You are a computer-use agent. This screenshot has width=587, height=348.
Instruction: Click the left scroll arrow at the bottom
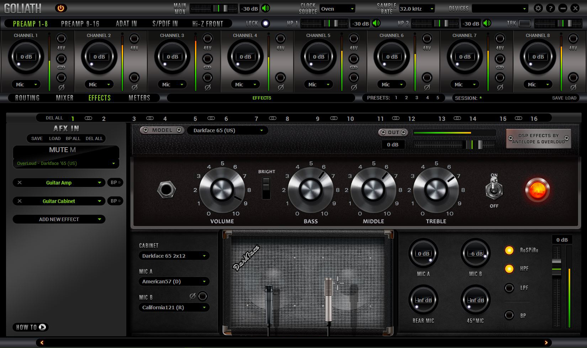point(42,343)
